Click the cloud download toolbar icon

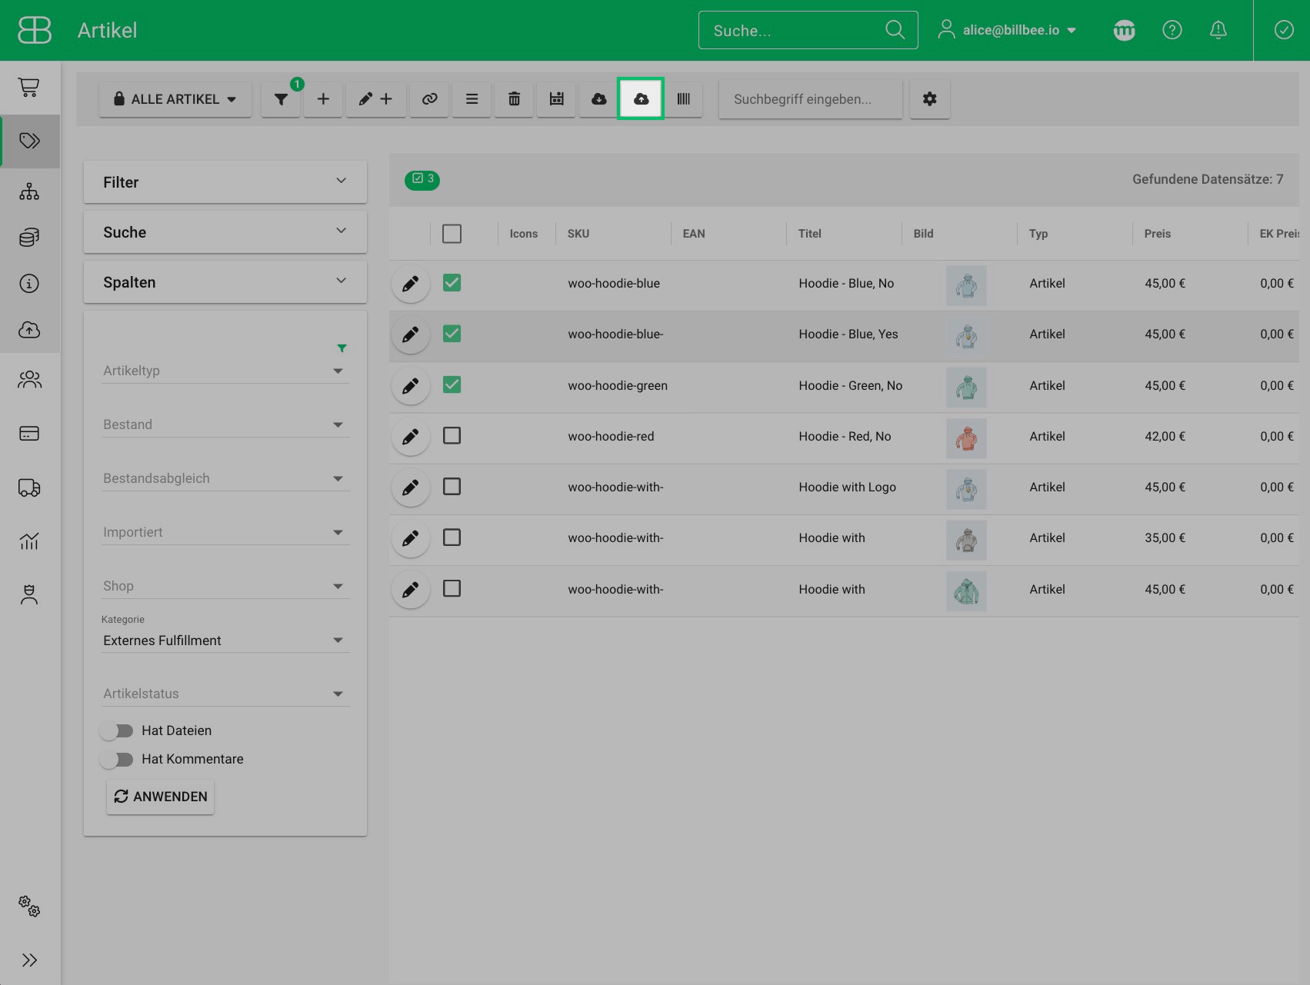pyautogui.click(x=598, y=99)
